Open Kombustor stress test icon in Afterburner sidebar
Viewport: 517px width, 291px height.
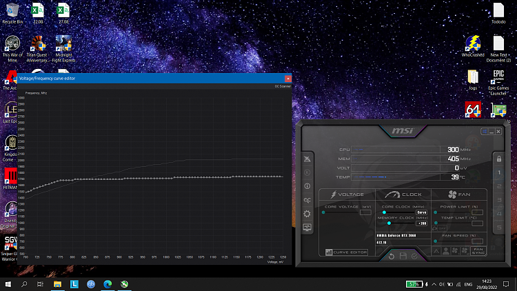(x=307, y=172)
